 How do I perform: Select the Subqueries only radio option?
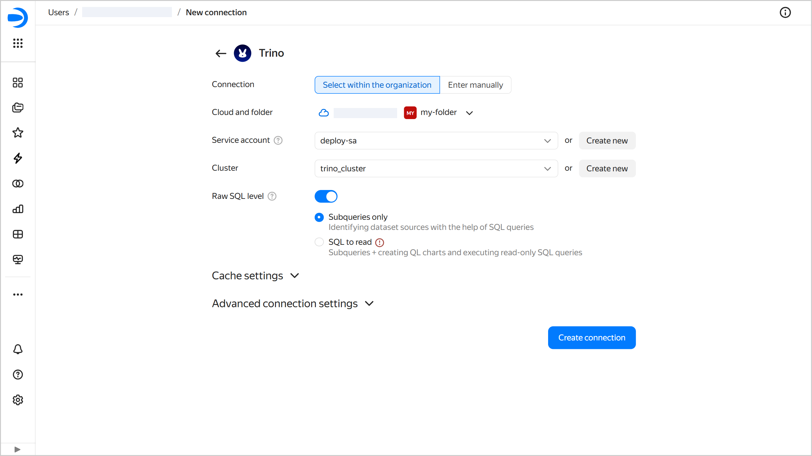tap(319, 217)
